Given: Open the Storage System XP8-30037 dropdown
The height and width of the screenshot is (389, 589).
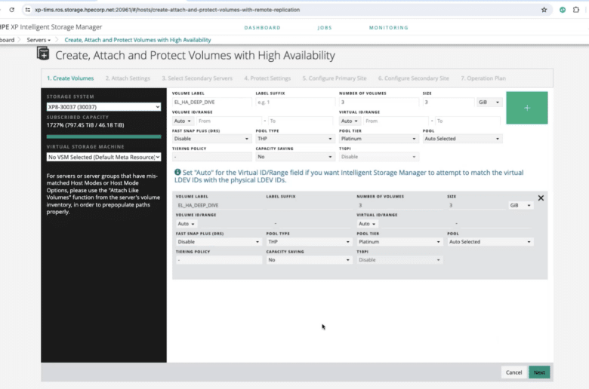Looking at the screenshot, I should click(103, 107).
